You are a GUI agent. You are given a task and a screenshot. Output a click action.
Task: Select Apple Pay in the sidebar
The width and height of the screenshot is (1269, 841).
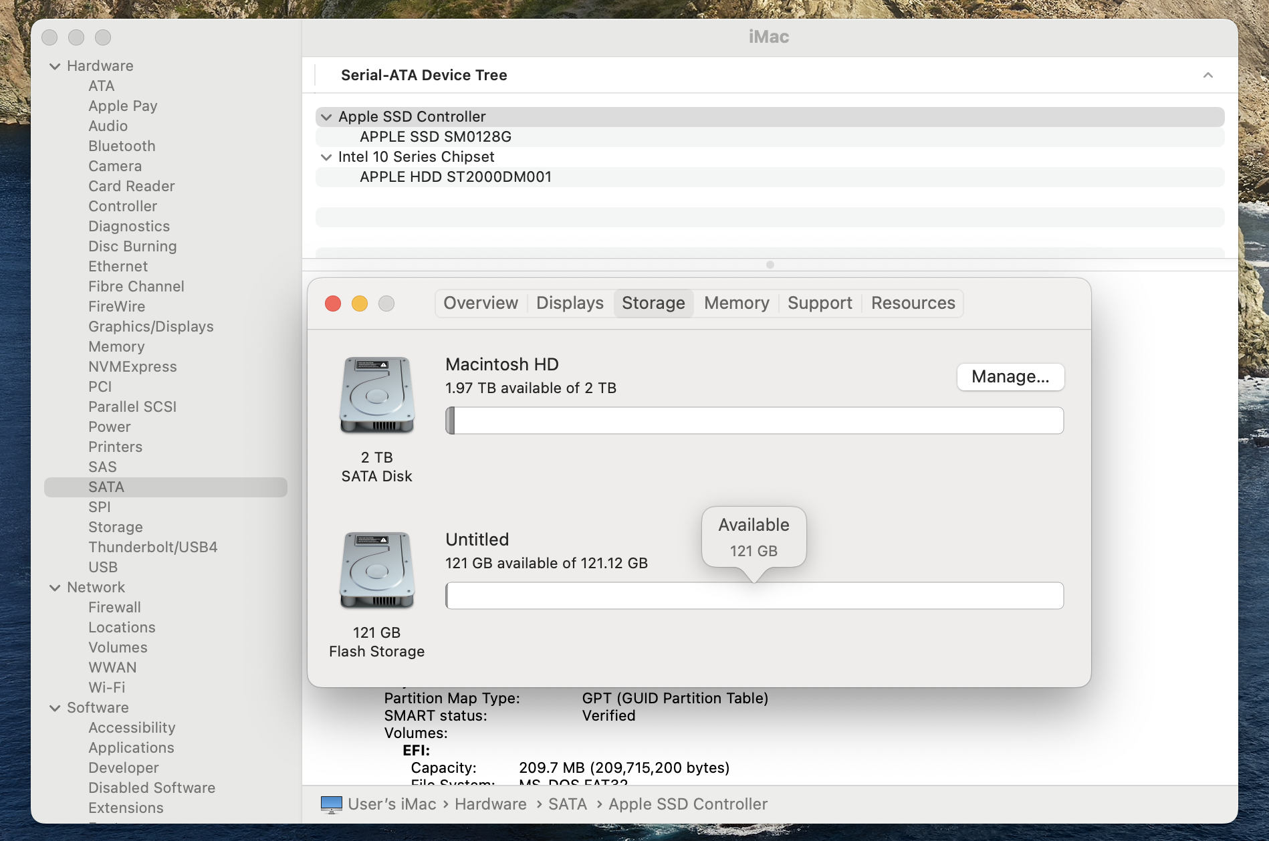(x=123, y=106)
